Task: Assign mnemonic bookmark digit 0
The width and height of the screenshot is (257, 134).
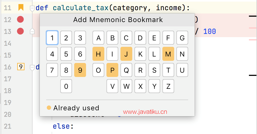Action: pyautogui.click(x=66, y=86)
